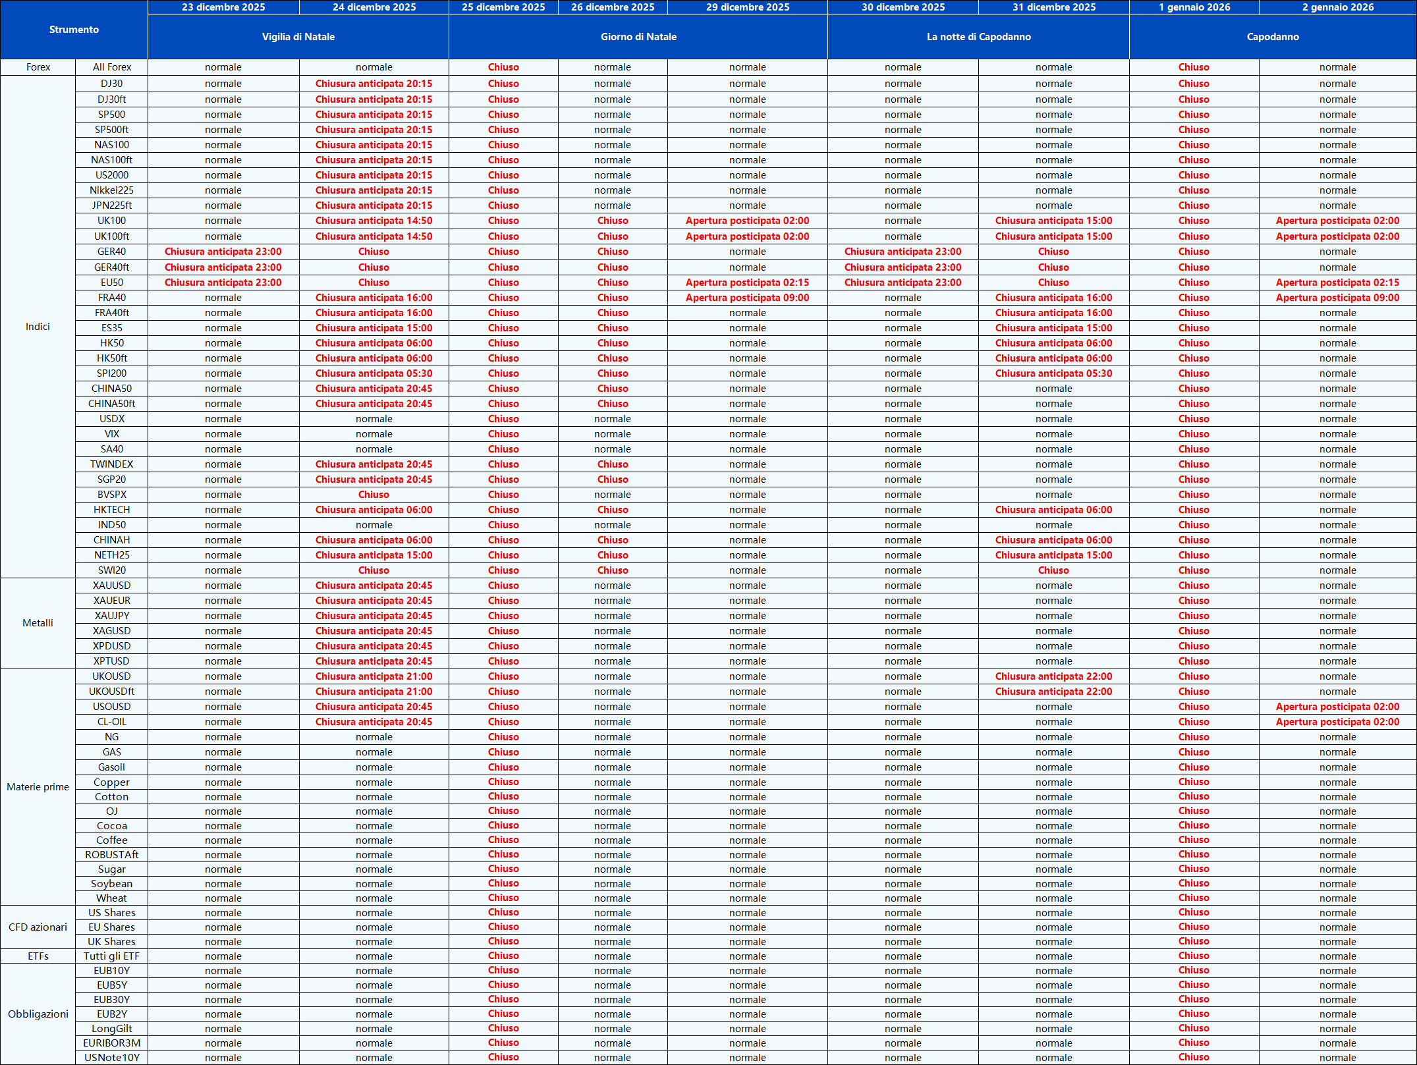Select the 23 dicembre 2025 column header
1417x1065 pixels.
click(x=223, y=7)
